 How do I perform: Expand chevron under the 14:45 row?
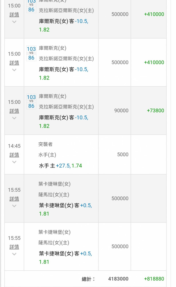tap(14, 162)
